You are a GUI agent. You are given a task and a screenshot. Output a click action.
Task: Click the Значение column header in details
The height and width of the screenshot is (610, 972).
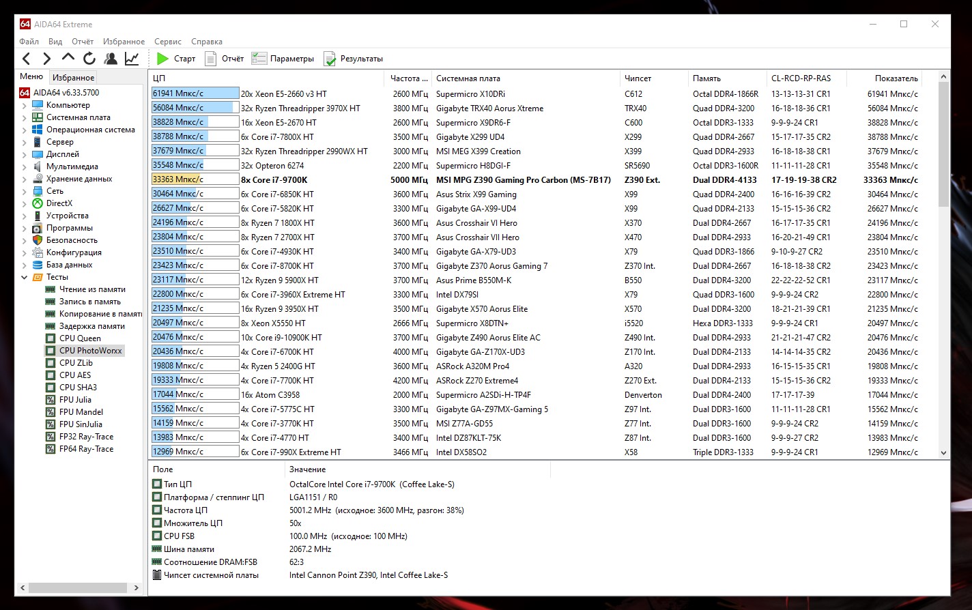pyautogui.click(x=417, y=469)
